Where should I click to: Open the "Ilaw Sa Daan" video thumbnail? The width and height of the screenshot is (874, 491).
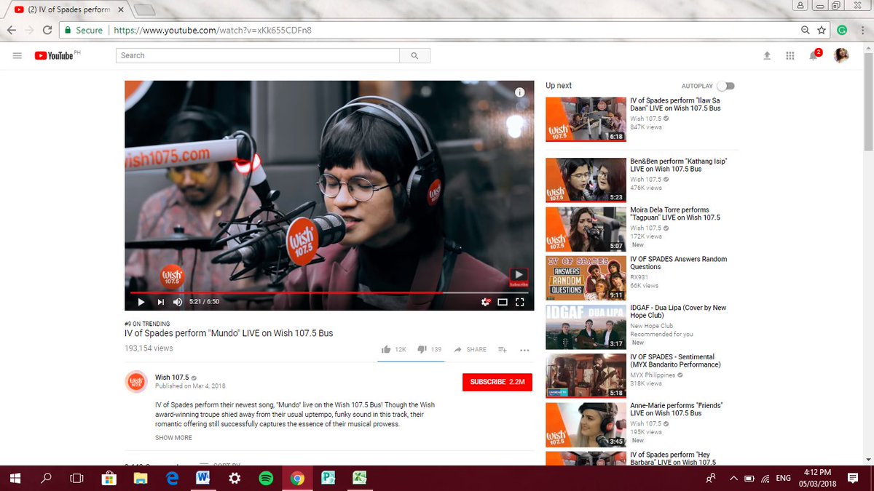(x=586, y=119)
